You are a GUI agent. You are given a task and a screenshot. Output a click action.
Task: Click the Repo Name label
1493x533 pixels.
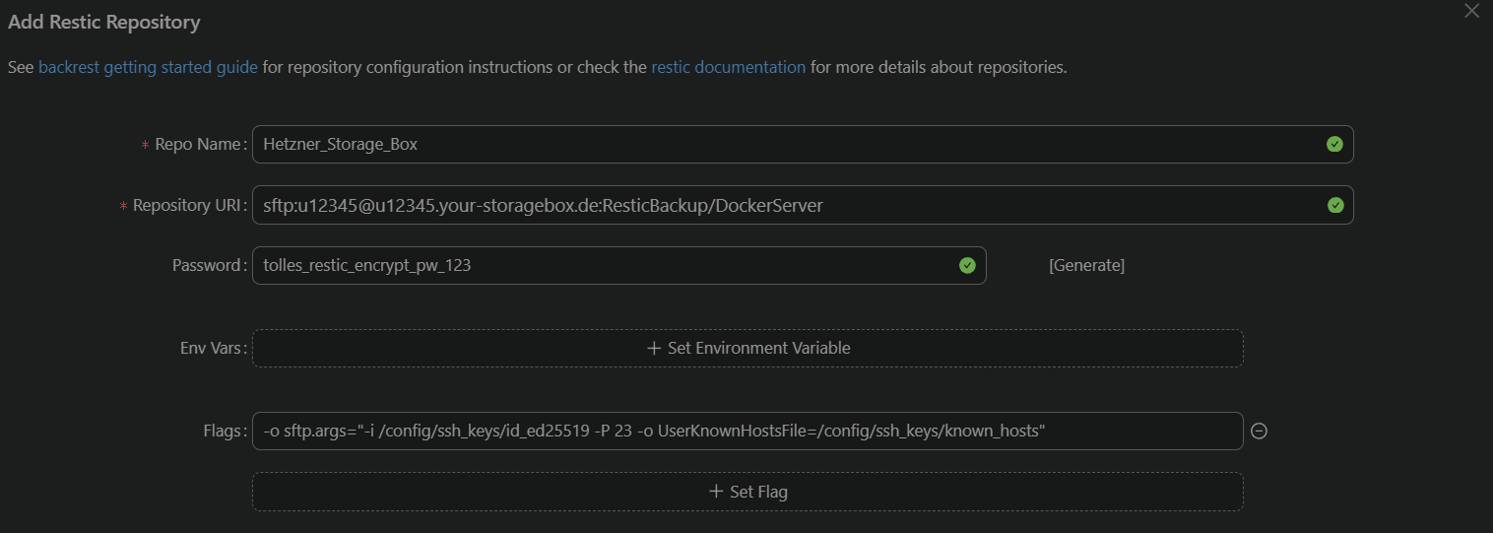tap(198, 144)
